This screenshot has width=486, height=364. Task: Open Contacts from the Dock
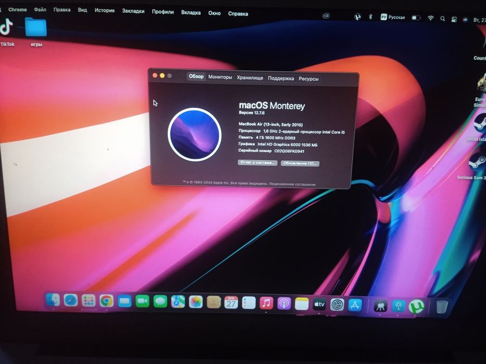214,303
